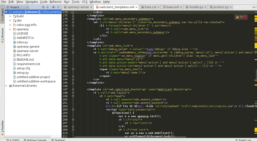
Task: Toggle the Structure tool window
Action: click(2, 35)
